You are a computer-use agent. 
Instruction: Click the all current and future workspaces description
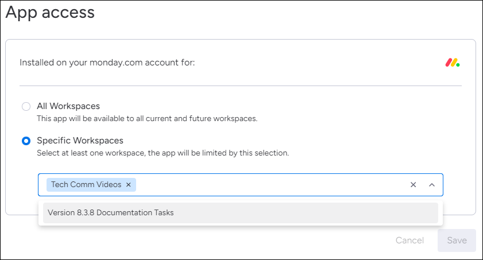(147, 118)
